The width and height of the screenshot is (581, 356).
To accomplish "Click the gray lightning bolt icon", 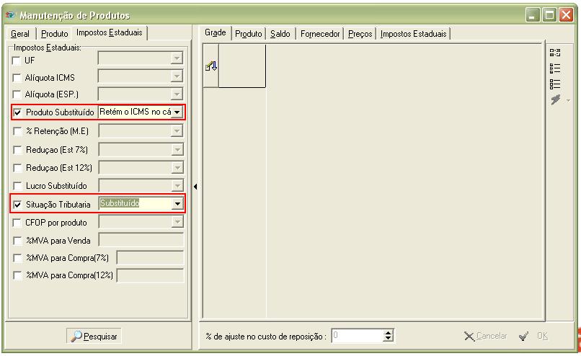I will (x=556, y=99).
